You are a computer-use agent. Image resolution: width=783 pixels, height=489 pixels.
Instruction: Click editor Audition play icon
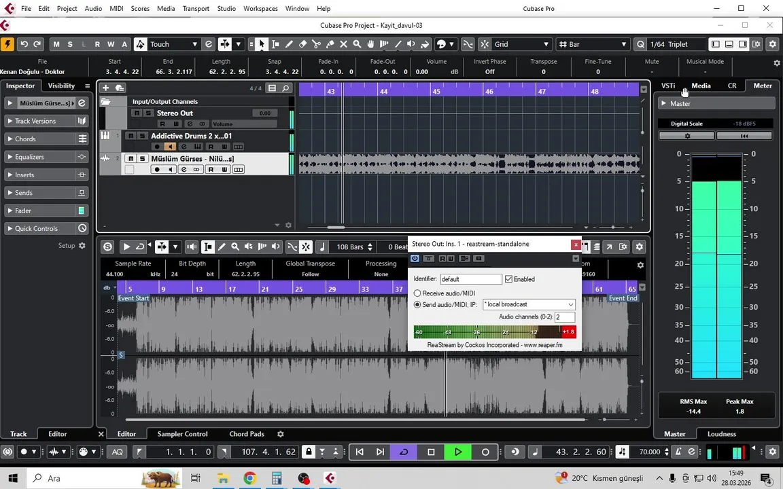(x=126, y=247)
